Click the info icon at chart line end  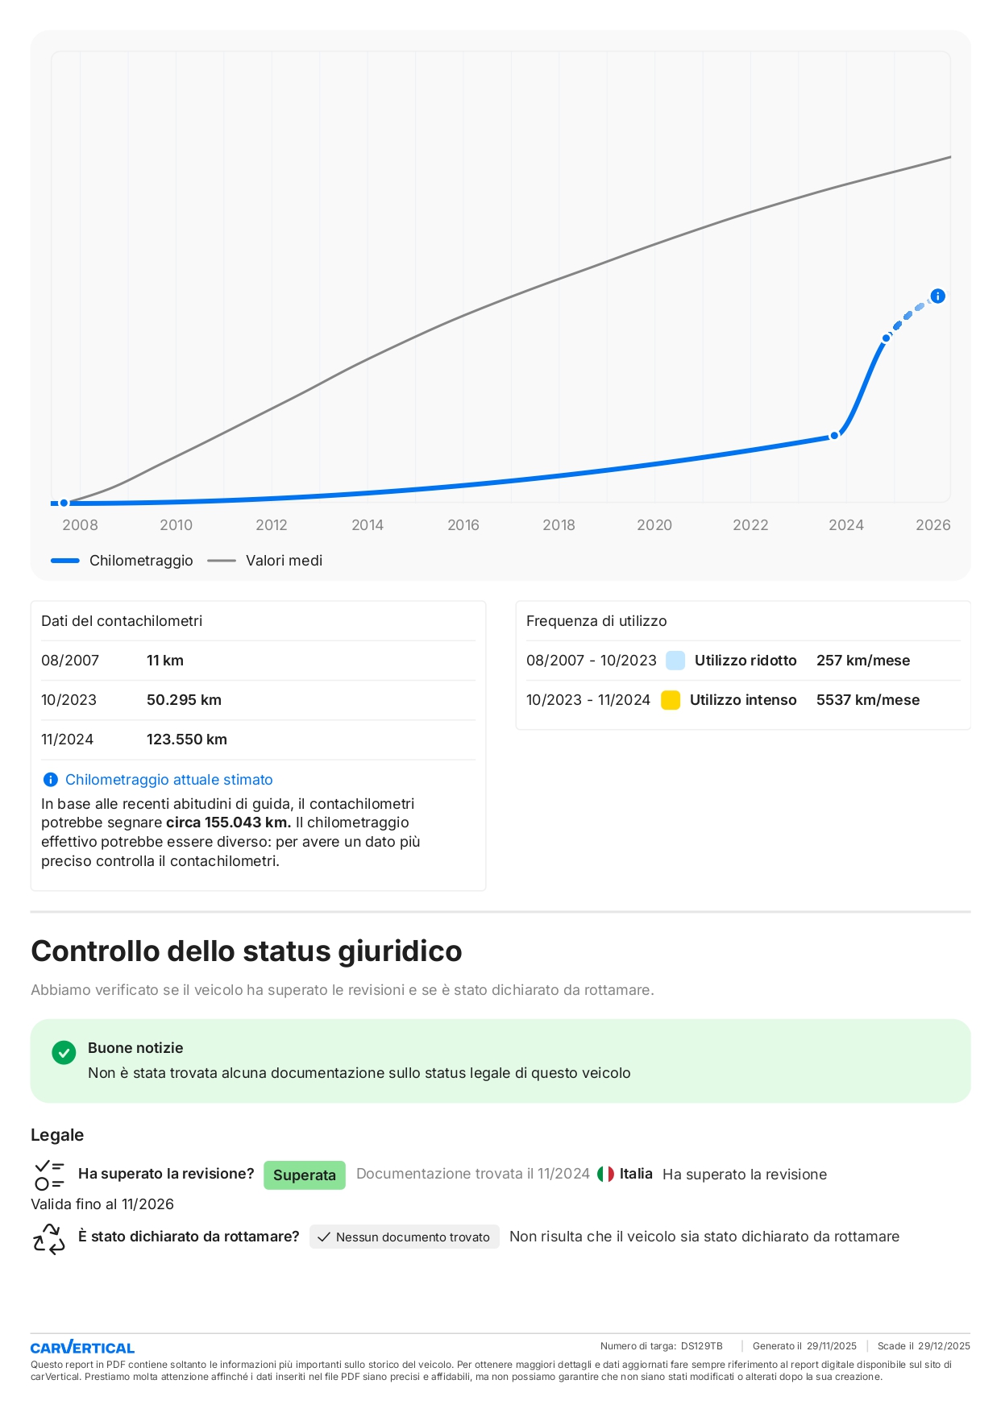click(x=937, y=296)
